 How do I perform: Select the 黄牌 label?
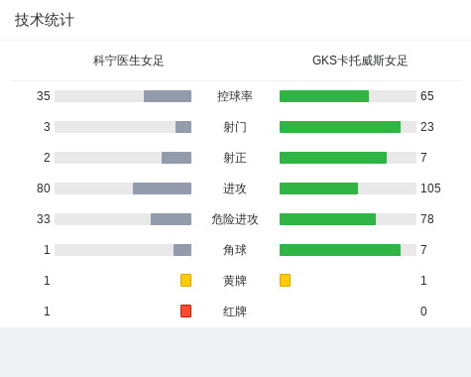click(x=235, y=281)
